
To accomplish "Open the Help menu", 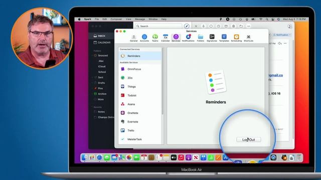I will pos(164,19).
